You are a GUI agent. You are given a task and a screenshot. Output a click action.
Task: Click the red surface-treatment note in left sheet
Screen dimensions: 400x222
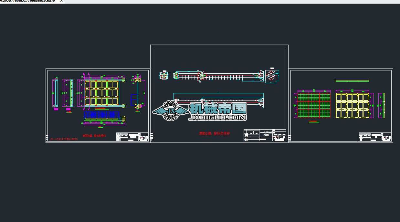pyautogui.click(x=94, y=136)
